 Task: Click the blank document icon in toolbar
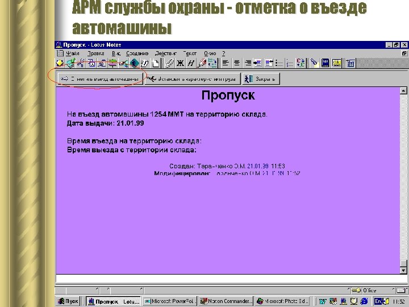[x=156, y=63]
